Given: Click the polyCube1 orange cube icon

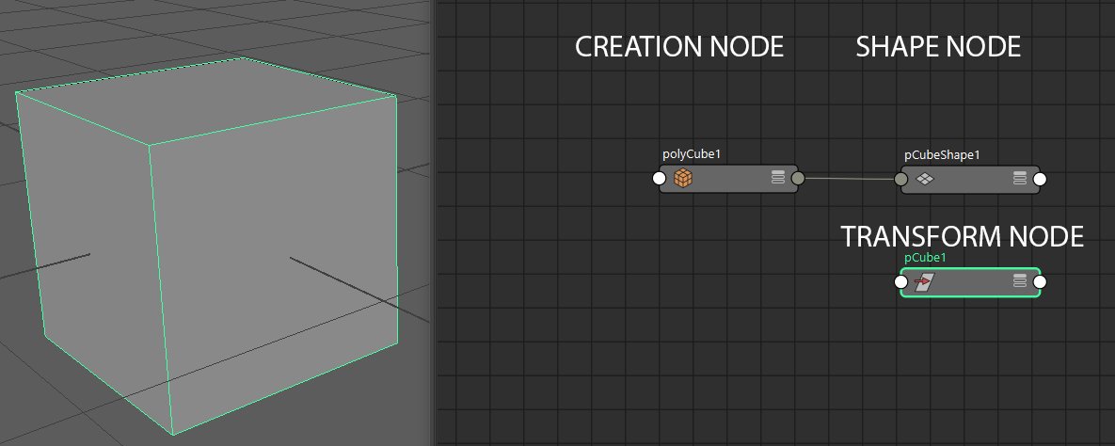Looking at the screenshot, I should [683, 178].
